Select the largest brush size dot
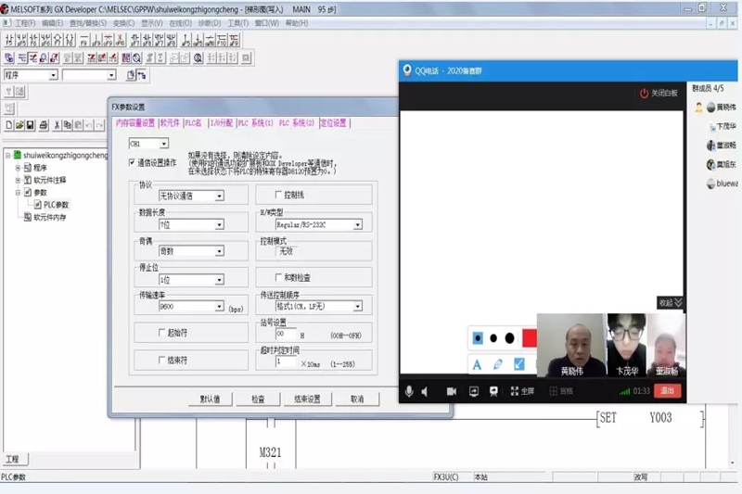742x494 pixels. pyautogui.click(x=509, y=338)
